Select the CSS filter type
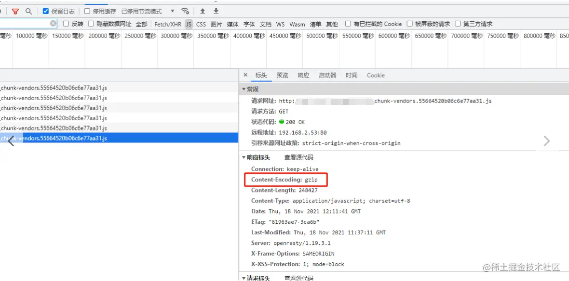Screen dimensions: 569x281 pos(201,24)
